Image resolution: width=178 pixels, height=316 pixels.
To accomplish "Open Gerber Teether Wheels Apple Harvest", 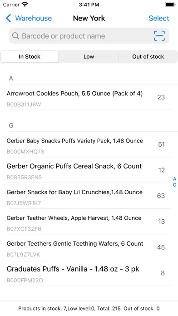I will tap(89, 222).
